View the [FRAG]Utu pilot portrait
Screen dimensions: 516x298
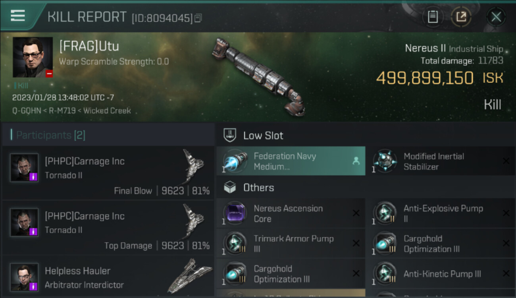point(33,57)
